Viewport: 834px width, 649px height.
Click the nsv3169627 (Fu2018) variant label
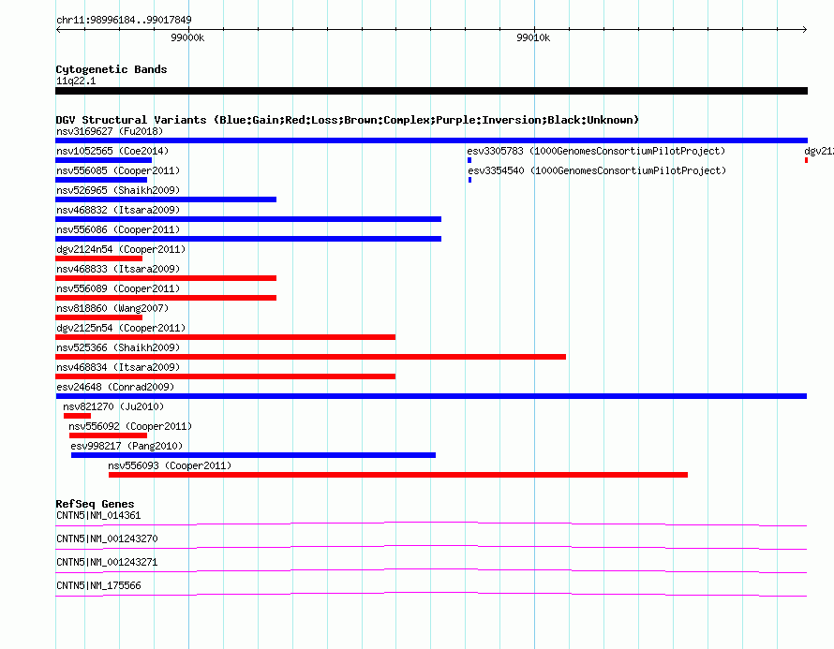click(110, 131)
